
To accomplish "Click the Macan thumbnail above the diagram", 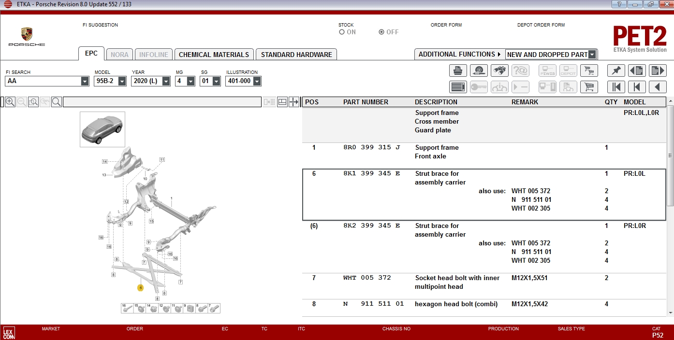I will coord(103,128).
